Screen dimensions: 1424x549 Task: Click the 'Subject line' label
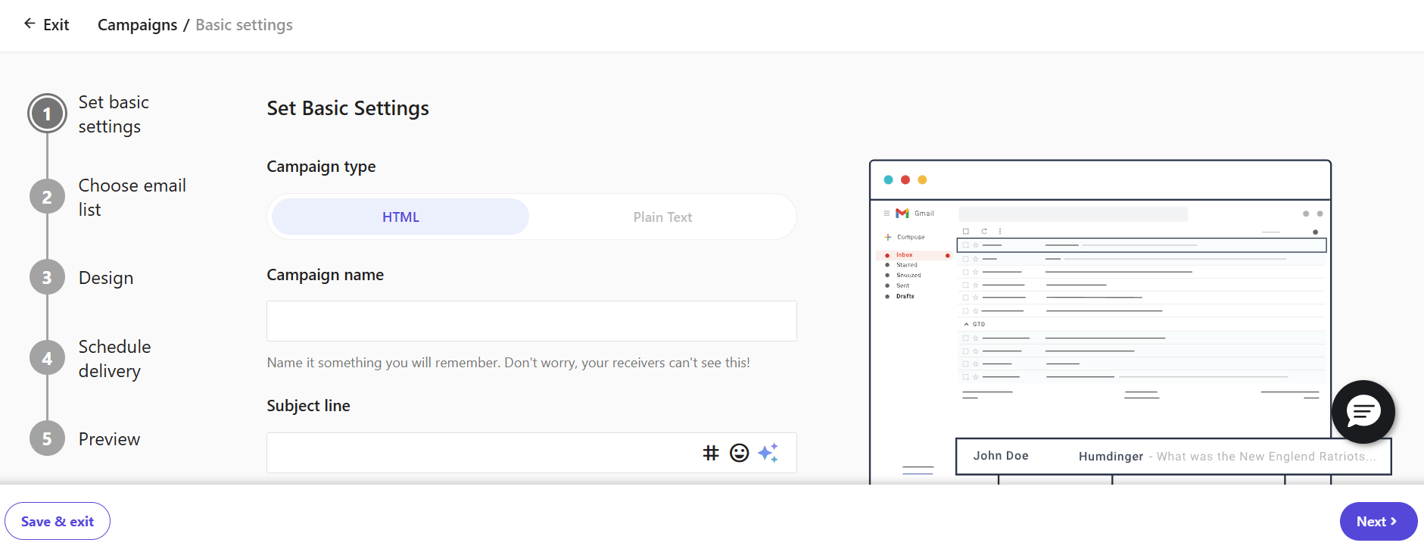308,406
